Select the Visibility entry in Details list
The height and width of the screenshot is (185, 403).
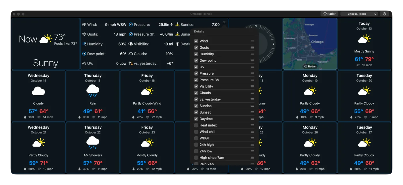click(224, 86)
